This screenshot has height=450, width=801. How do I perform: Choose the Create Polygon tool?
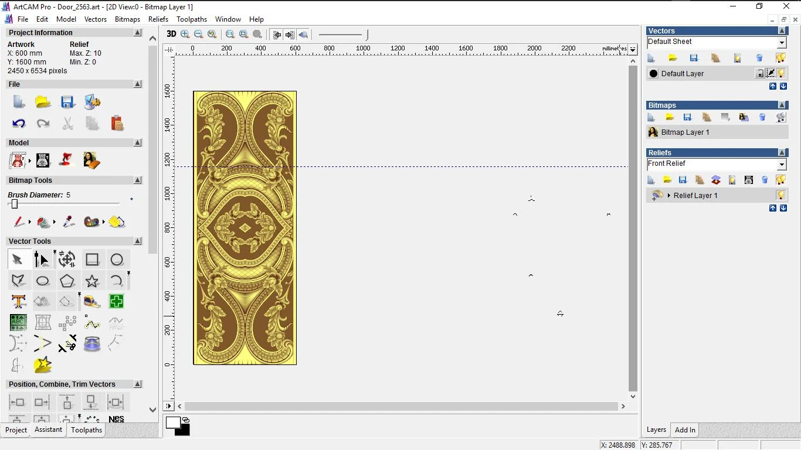(67, 281)
